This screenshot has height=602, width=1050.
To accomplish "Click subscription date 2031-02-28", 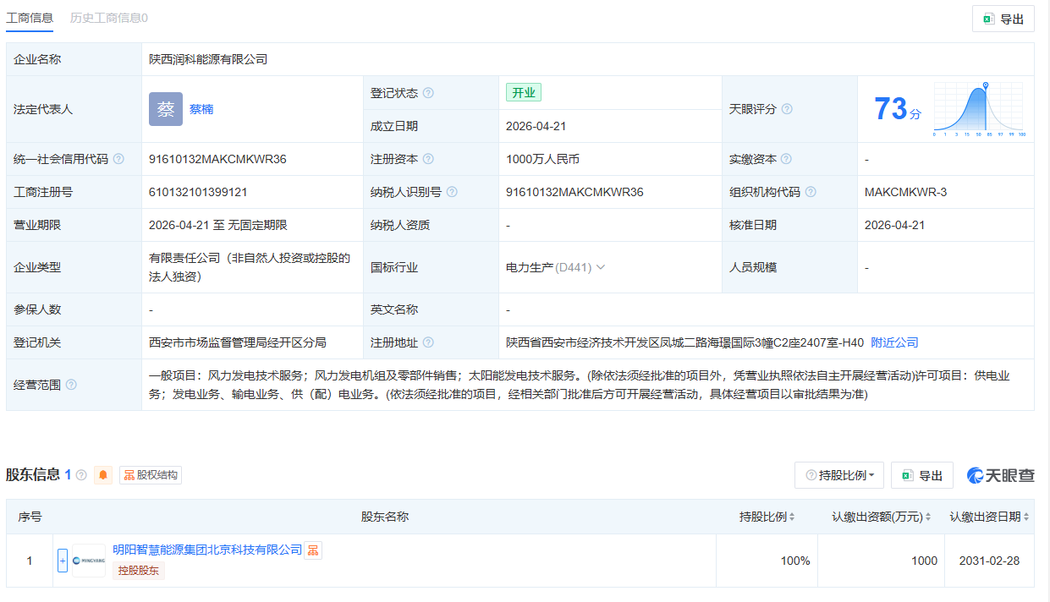I will tap(990, 561).
